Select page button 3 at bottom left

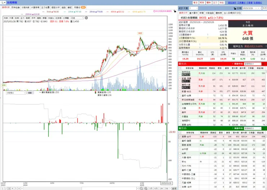click(x=9, y=189)
